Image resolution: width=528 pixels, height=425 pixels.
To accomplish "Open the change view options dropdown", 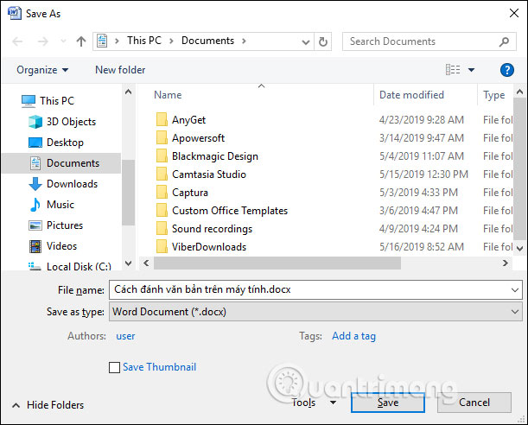I will click(471, 70).
